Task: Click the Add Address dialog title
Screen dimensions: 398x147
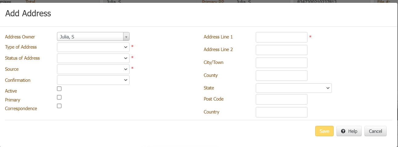Action: [28, 14]
